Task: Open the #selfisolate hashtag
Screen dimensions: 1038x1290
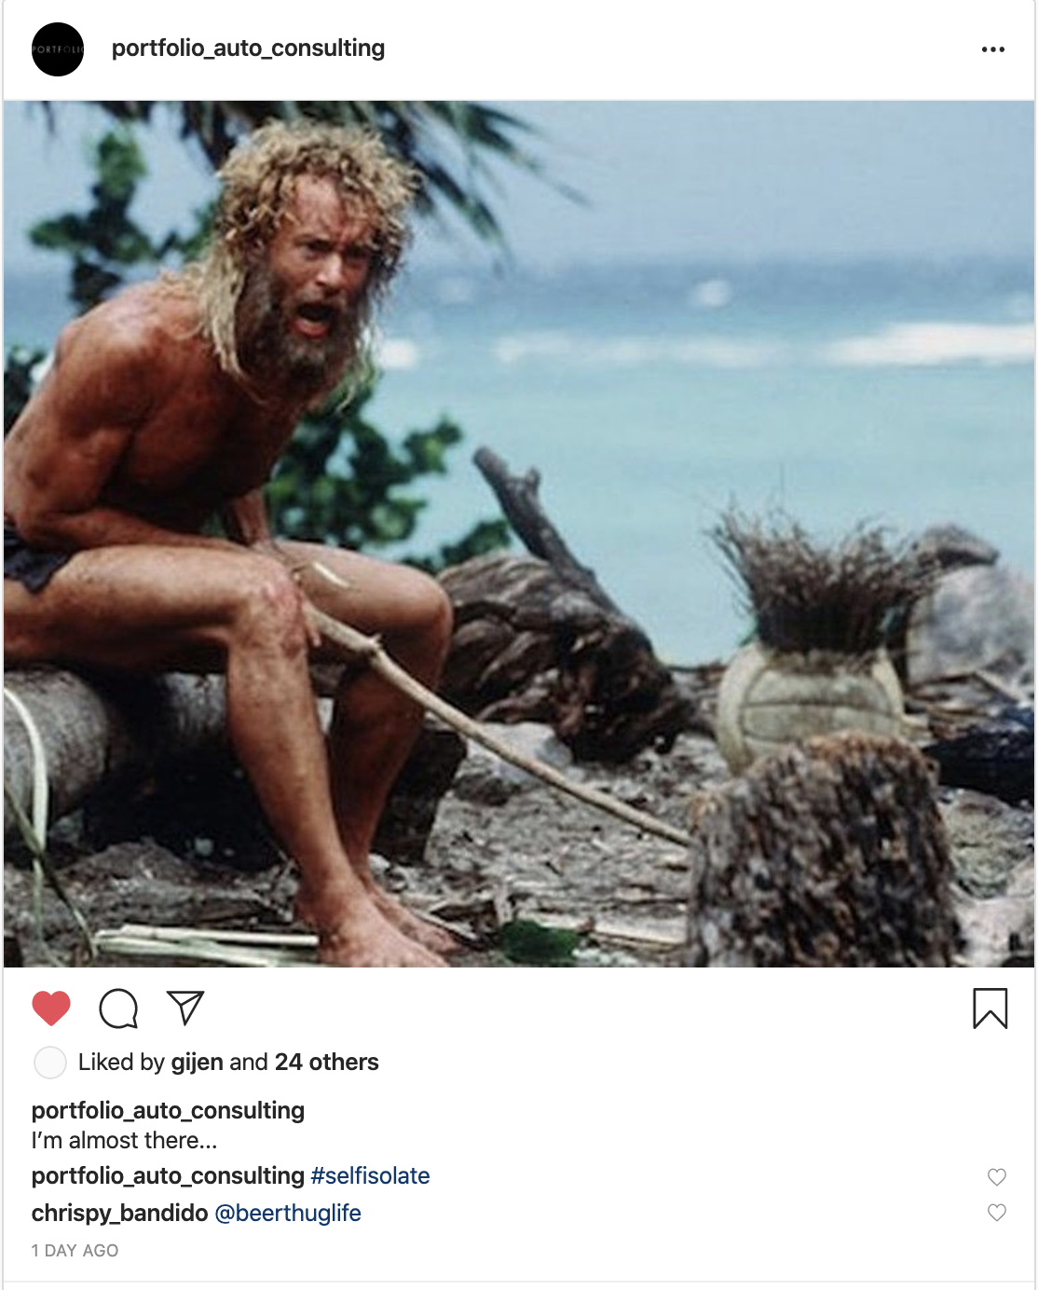Action: click(370, 1176)
